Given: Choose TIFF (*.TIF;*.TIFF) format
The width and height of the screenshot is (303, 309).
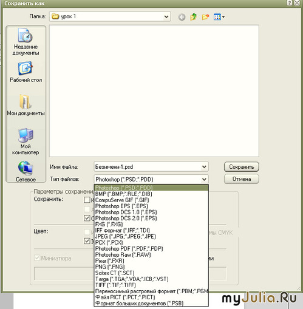Looking at the screenshot, I should pos(151,285).
